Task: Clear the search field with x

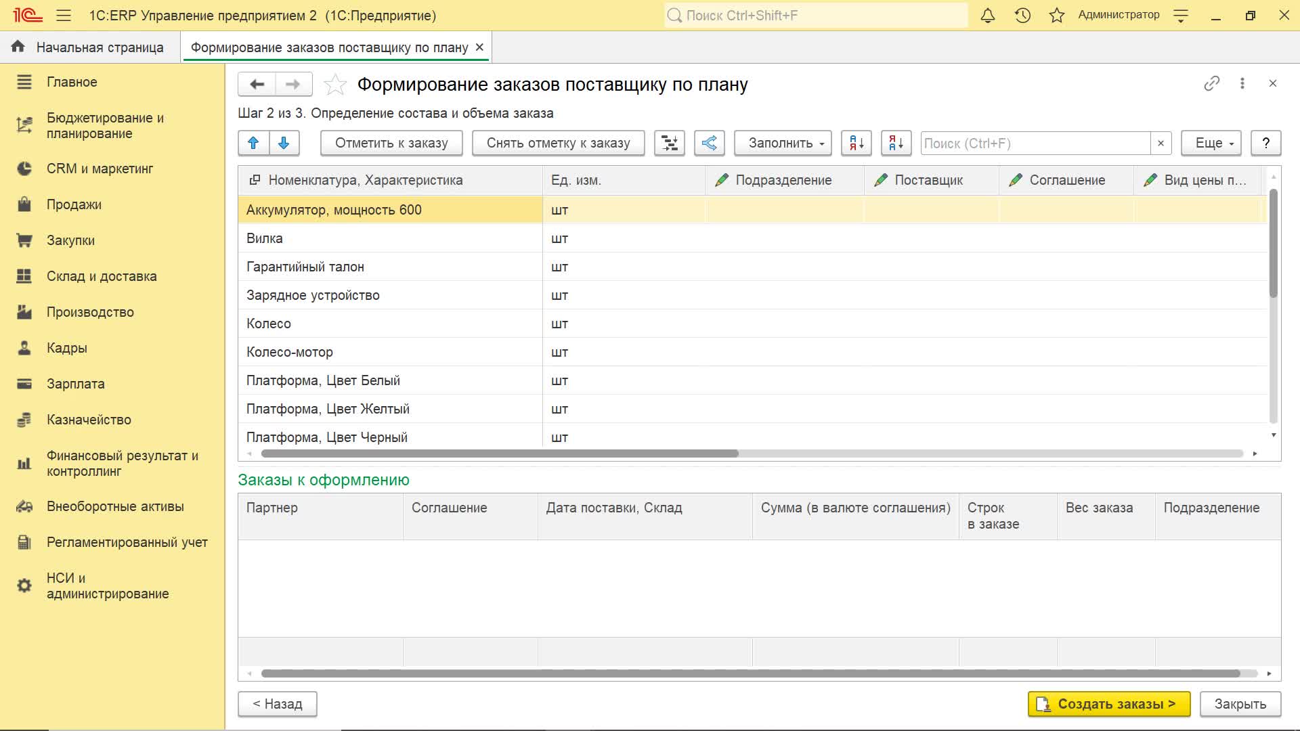Action: click(x=1161, y=143)
